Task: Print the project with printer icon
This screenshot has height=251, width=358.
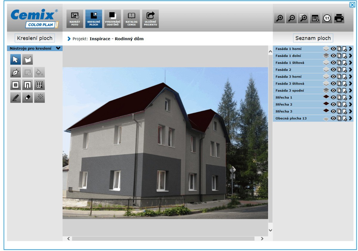Action: (x=339, y=18)
